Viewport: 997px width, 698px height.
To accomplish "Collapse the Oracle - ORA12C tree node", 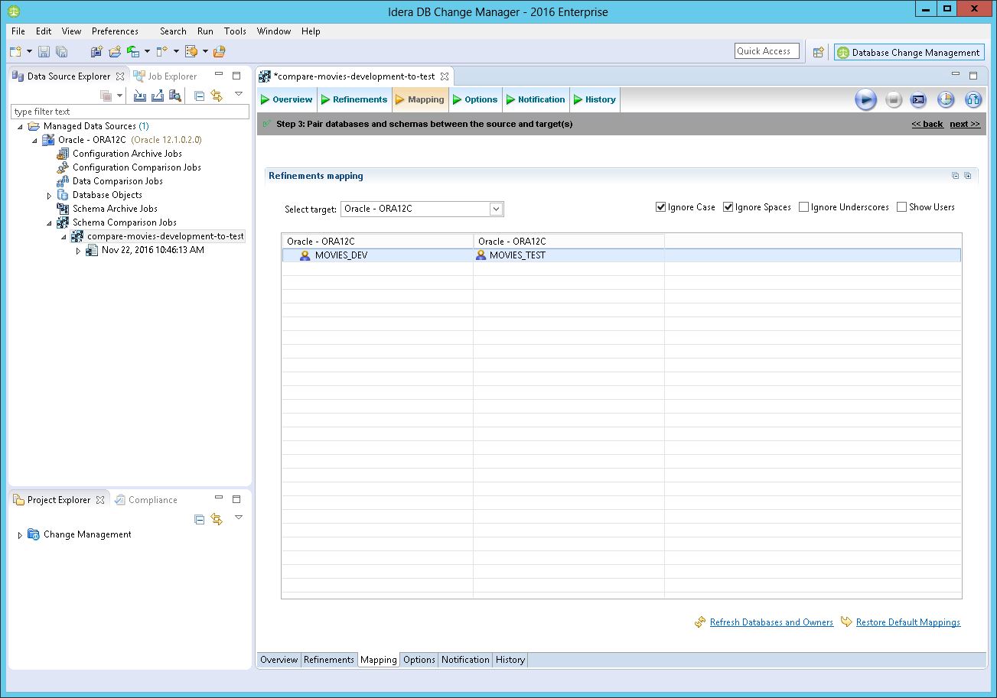I will (34, 141).
